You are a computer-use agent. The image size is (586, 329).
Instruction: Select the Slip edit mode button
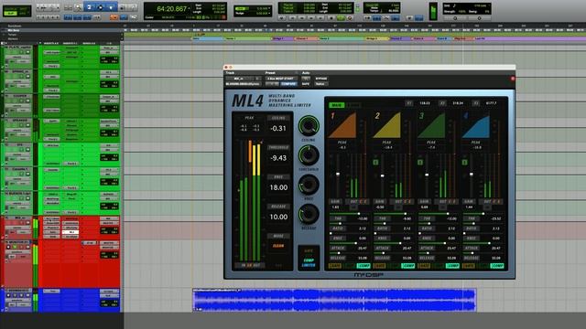pyautogui.click(x=11, y=13)
